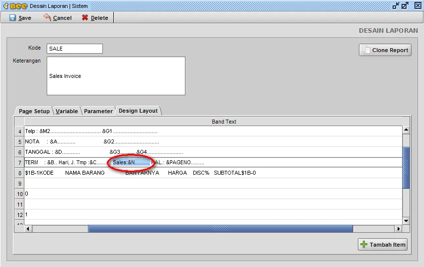Click the horizontal scrollbar right arrow
424x267 pixels.
click(398, 229)
